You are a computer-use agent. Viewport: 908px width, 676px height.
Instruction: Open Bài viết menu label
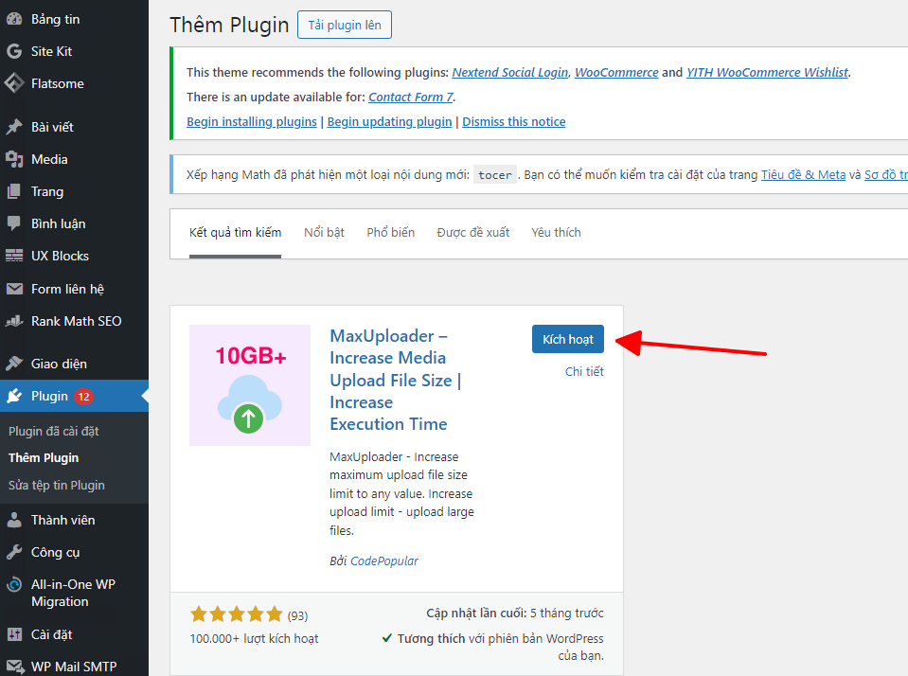point(52,127)
